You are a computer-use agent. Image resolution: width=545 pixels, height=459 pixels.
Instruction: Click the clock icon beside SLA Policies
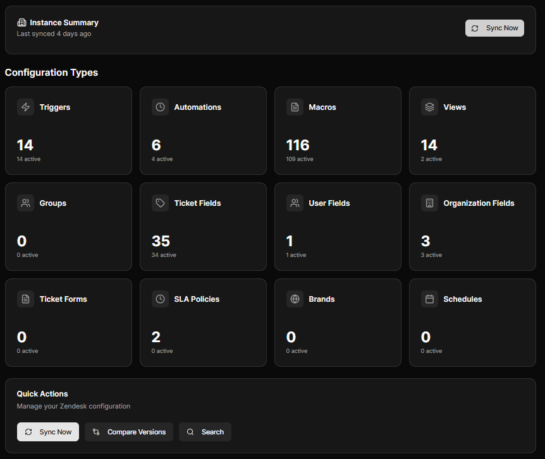click(161, 299)
